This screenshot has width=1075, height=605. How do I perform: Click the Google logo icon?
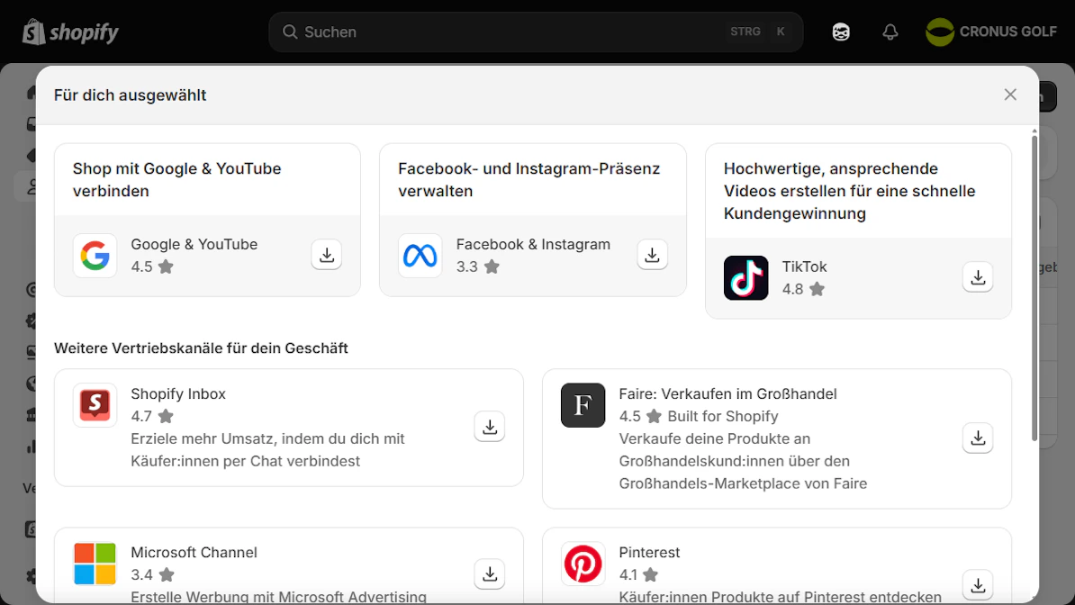tap(95, 256)
